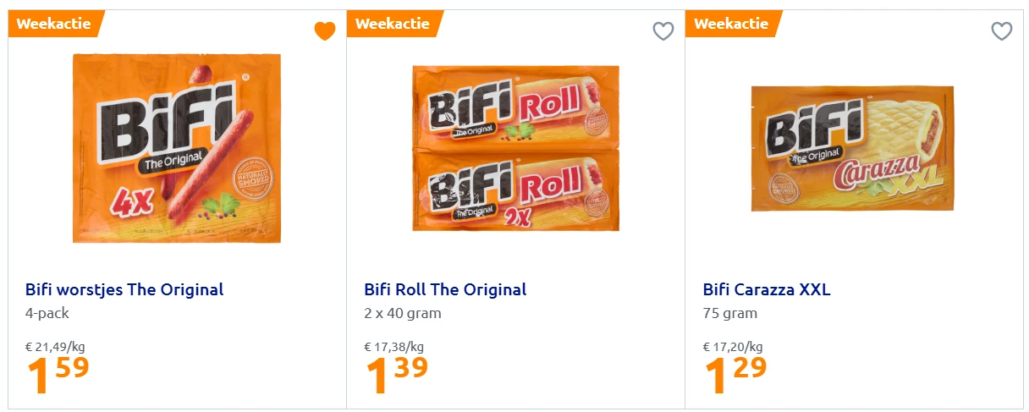Click the Bifi Roll The Original title

[x=445, y=290]
